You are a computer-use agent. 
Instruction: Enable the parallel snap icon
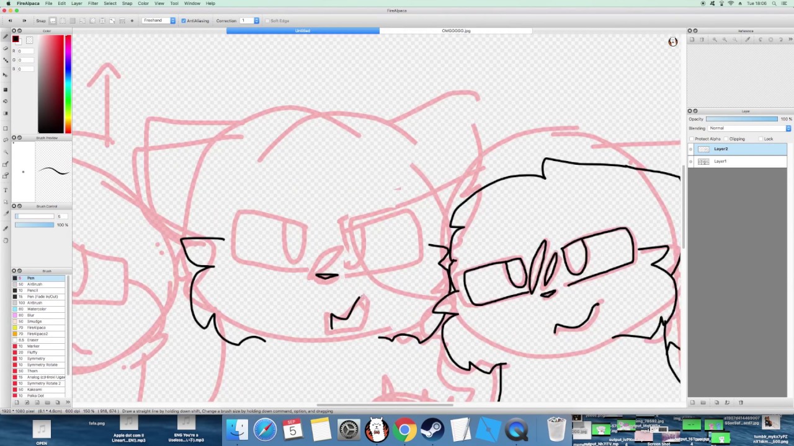(62, 20)
